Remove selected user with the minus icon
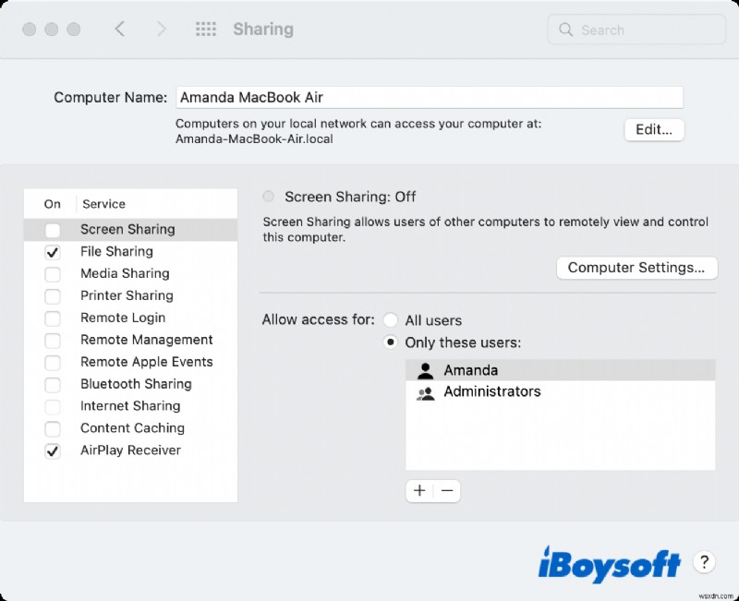Screen dimensions: 739x601 click(x=447, y=490)
